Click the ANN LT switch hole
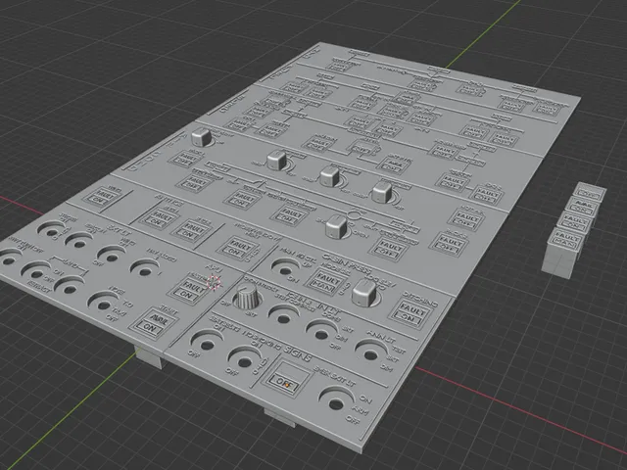The width and height of the screenshot is (627, 470). coord(370,354)
